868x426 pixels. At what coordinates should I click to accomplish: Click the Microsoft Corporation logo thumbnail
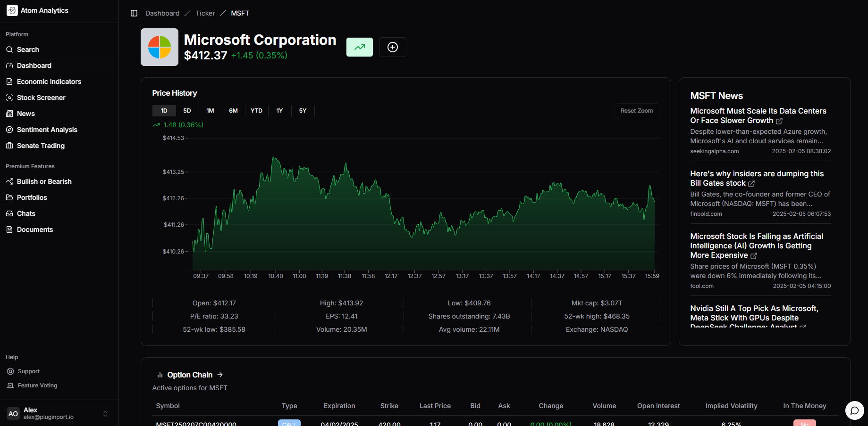coord(160,47)
